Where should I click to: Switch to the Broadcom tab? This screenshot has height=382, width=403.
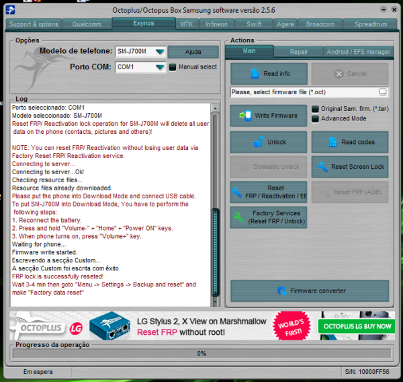click(x=320, y=24)
